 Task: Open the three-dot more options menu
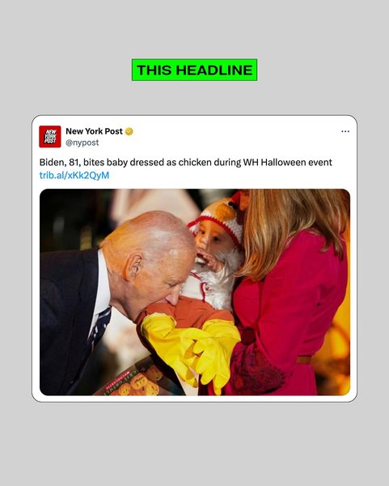345,131
